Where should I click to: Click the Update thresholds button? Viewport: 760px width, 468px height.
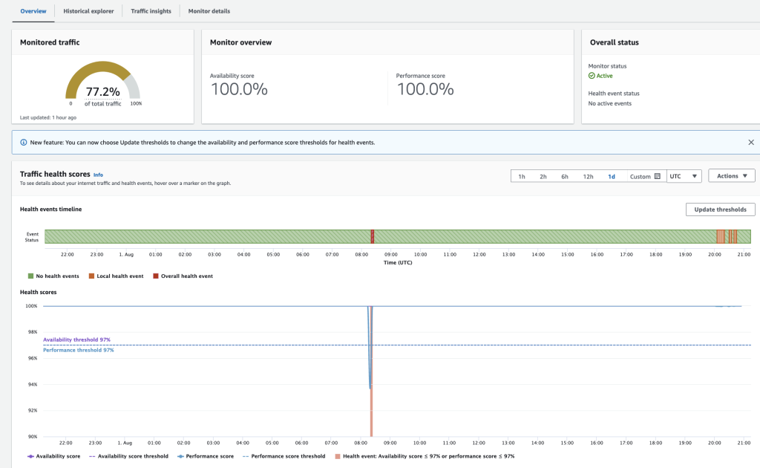coord(719,209)
